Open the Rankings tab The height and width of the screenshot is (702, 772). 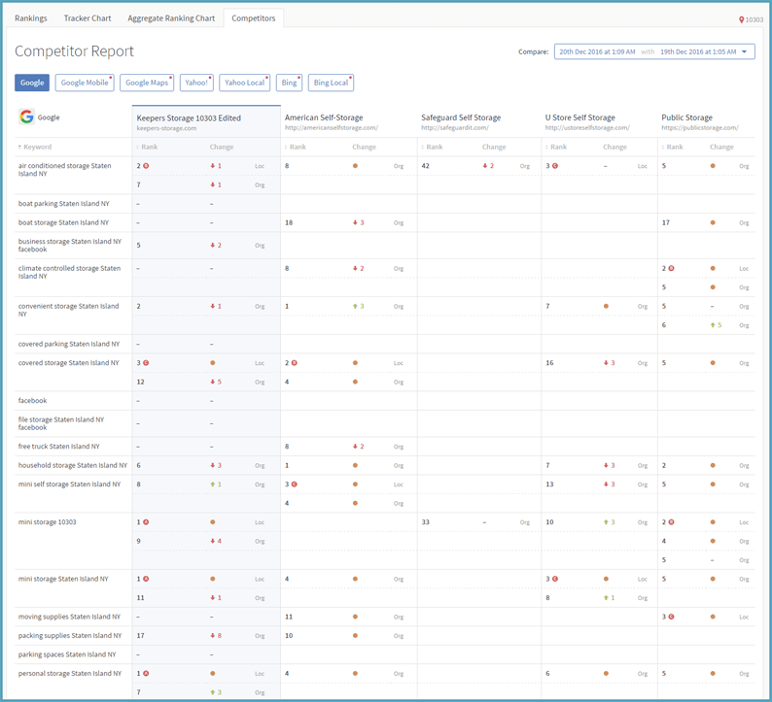[x=30, y=18]
